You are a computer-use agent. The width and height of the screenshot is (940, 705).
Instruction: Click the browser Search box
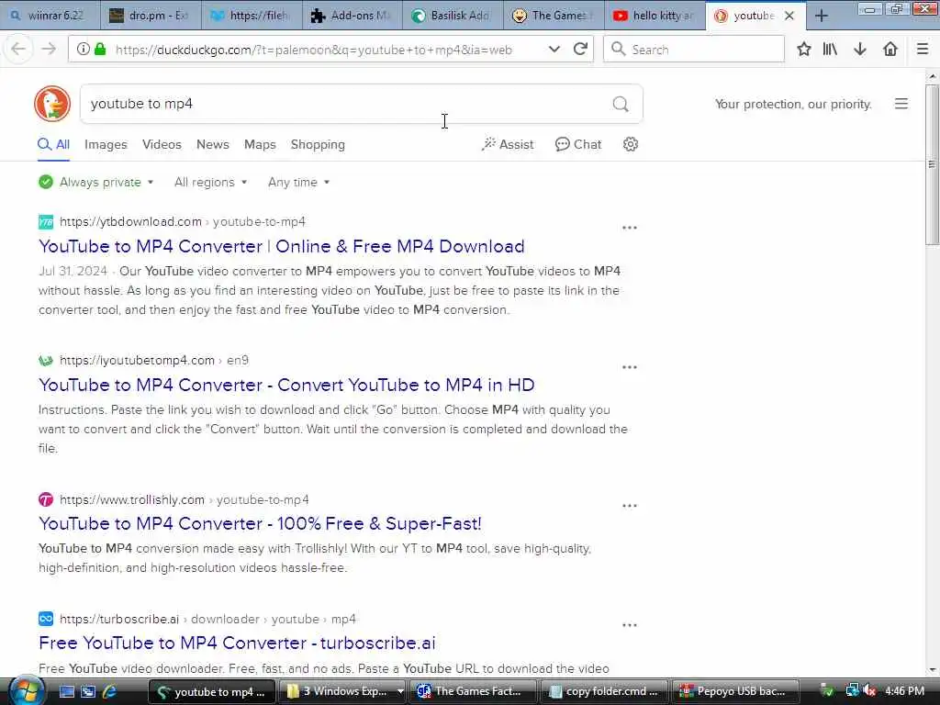[x=694, y=50]
